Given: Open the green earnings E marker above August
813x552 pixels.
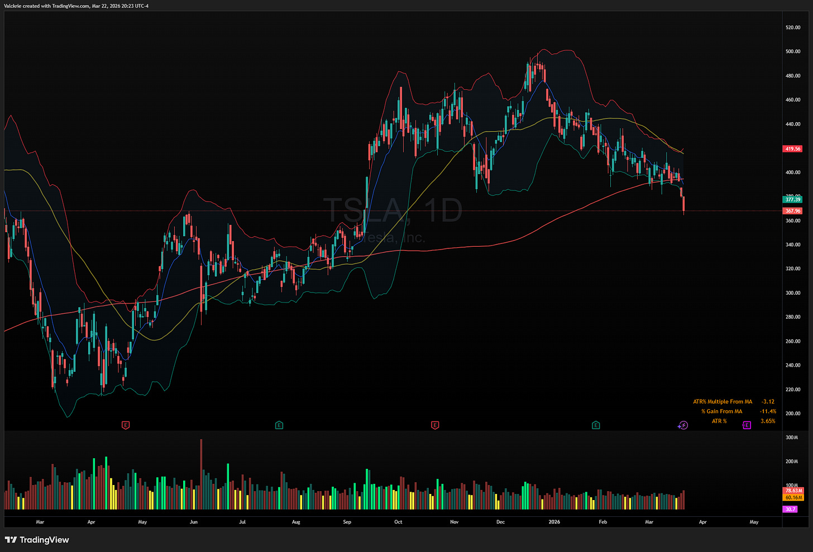Looking at the screenshot, I should click(x=279, y=425).
